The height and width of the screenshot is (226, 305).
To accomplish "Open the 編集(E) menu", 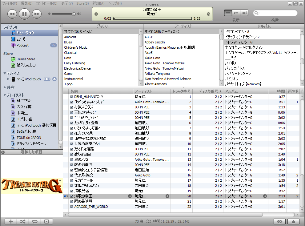I will point(27,3).
